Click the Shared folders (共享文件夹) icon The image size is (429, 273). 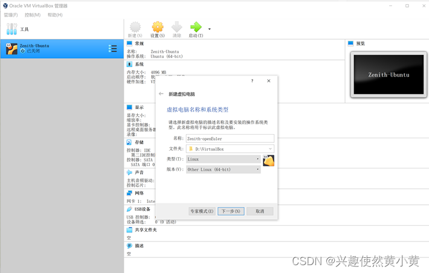[x=129, y=230]
